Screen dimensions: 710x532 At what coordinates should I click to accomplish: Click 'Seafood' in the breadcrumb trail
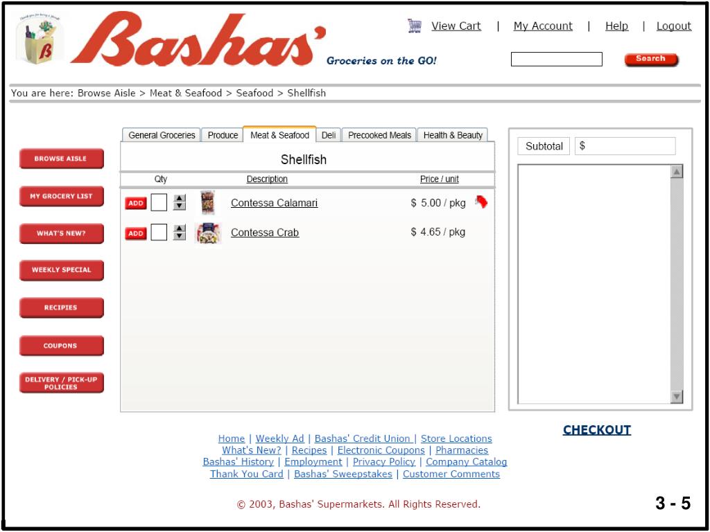click(x=255, y=94)
